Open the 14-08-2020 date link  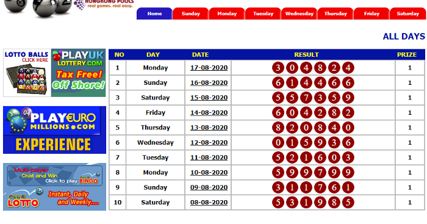click(209, 112)
